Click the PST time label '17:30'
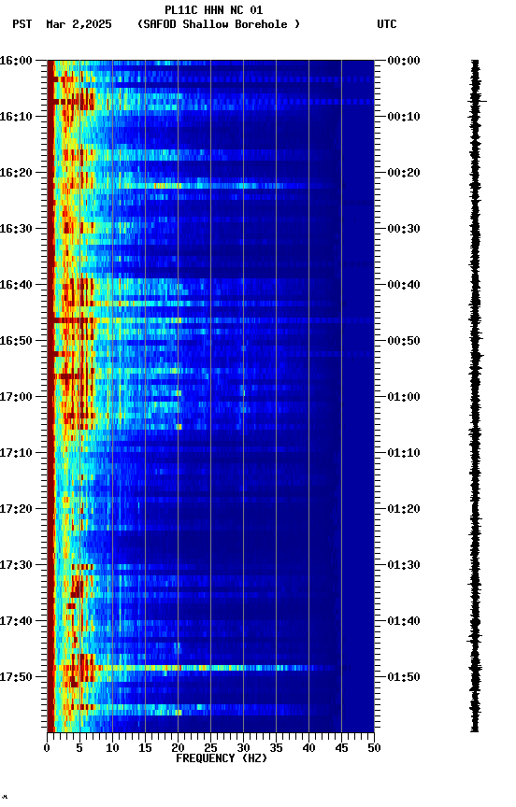This screenshot has width=516, height=807. click(x=16, y=565)
